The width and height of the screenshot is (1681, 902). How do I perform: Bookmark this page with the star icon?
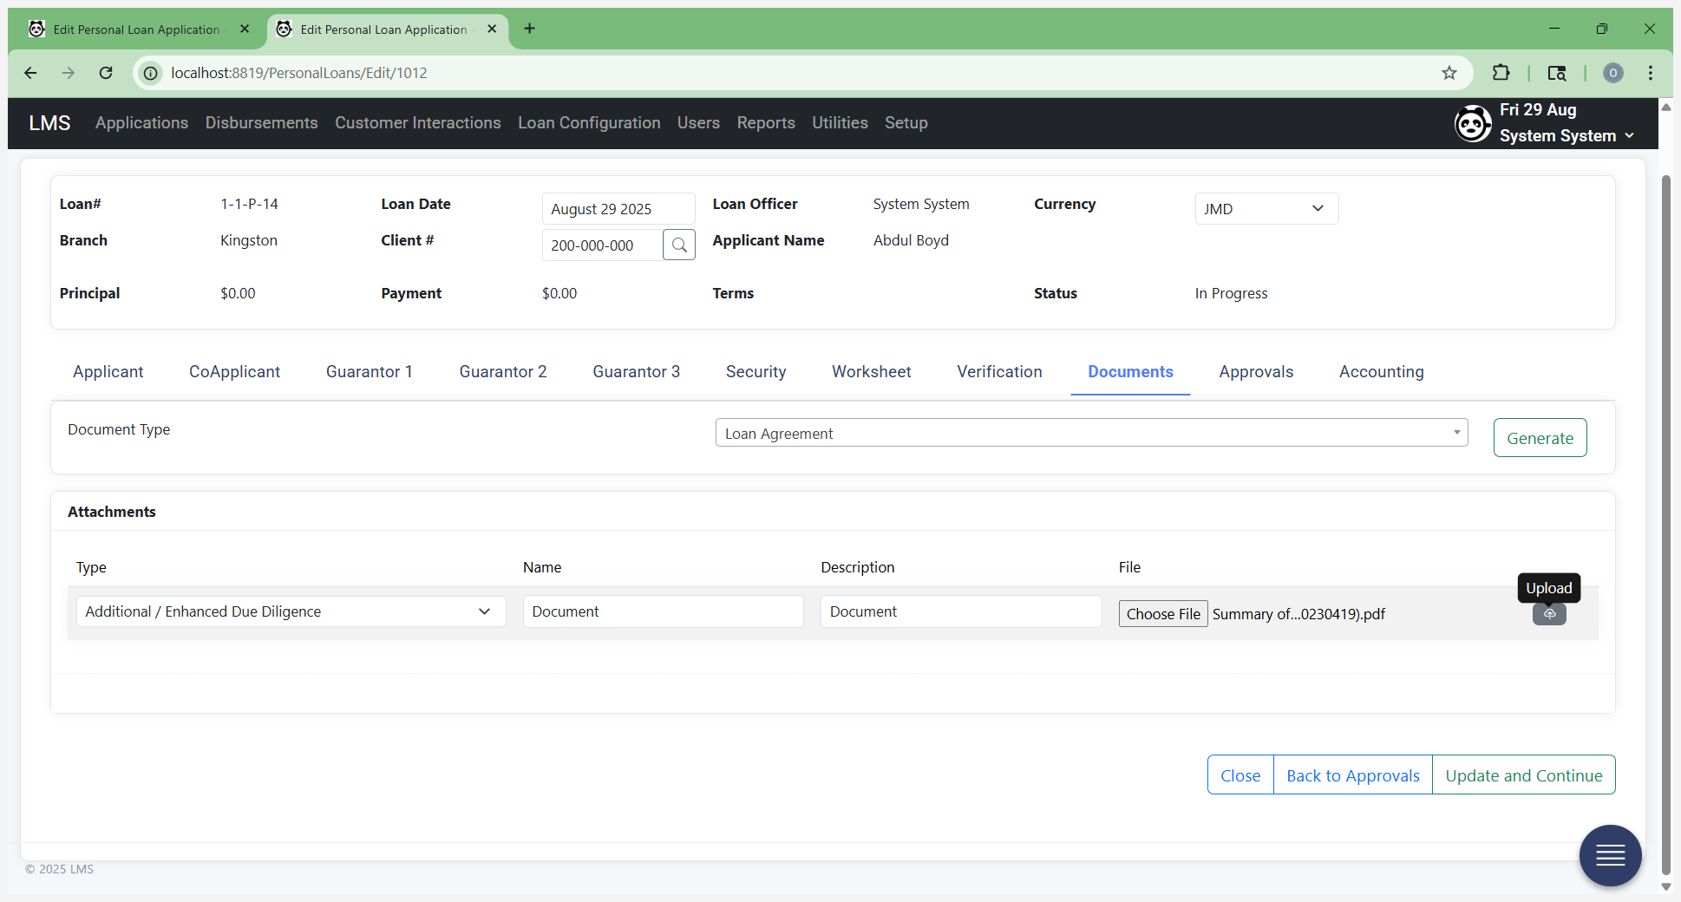[1449, 73]
